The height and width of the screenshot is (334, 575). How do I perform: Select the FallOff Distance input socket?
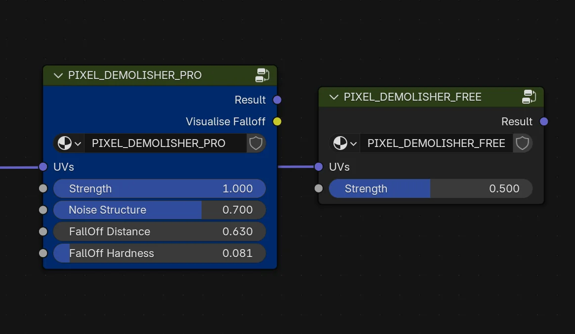(x=43, y=231)
